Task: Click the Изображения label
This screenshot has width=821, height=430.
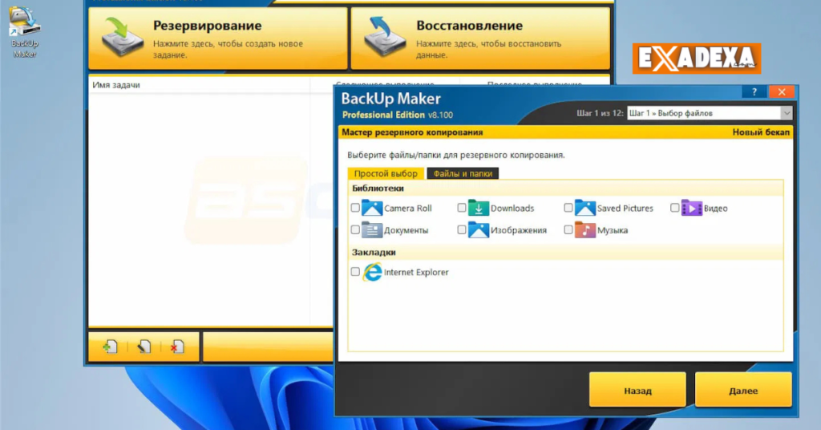Action: [x=519, y=230]
